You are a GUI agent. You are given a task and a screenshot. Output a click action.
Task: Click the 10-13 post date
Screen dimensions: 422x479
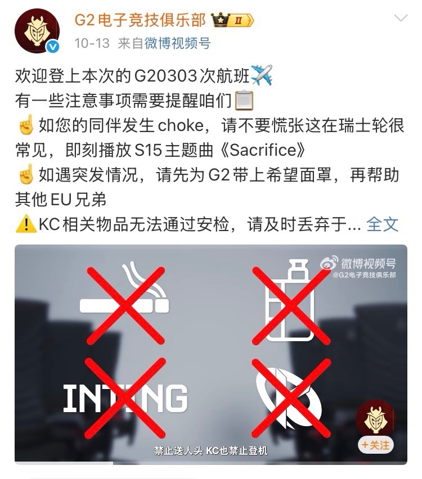click(92, 43)
